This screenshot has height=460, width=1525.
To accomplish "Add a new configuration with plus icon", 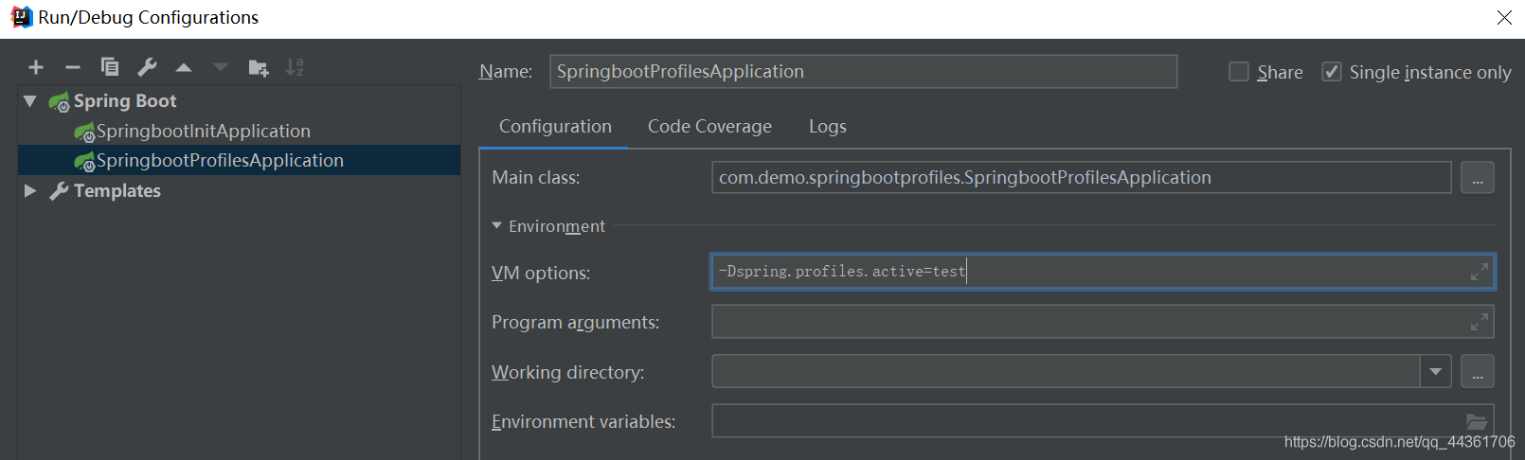I will click(x=36, y=67).
